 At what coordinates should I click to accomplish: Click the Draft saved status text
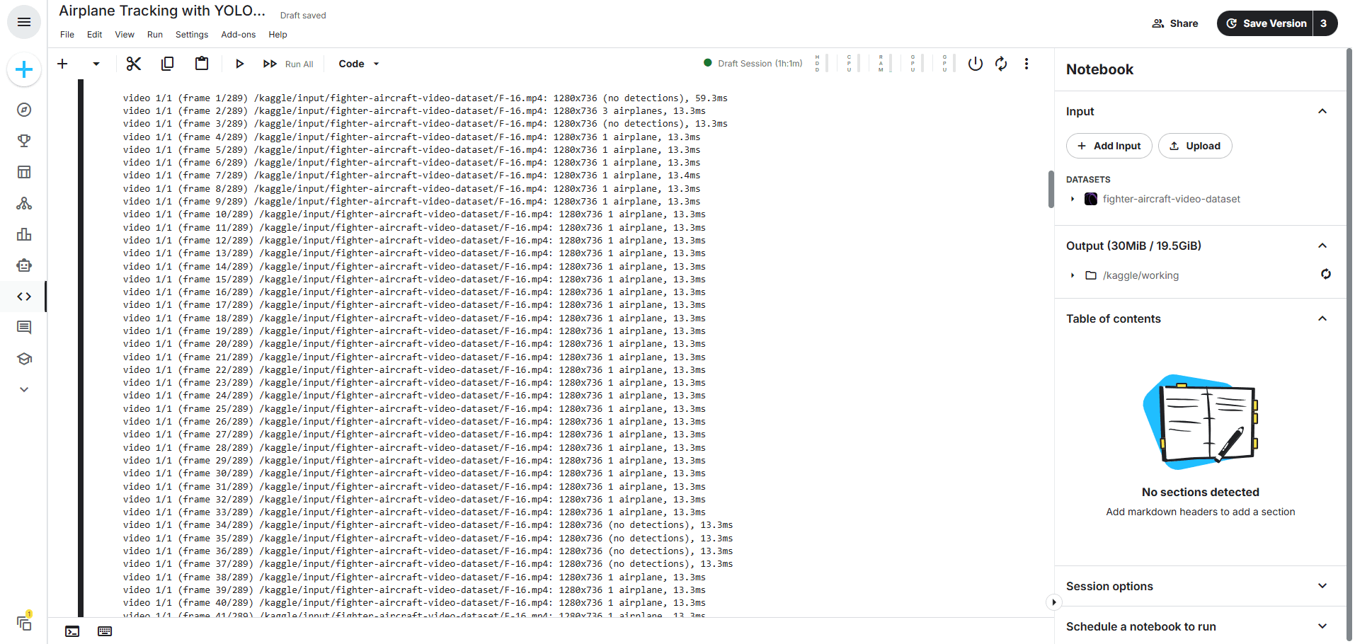click(303, 16)
